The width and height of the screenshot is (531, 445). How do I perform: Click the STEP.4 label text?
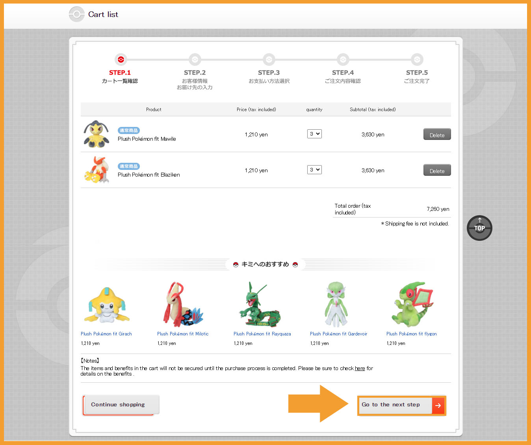[x=343, y=73]
